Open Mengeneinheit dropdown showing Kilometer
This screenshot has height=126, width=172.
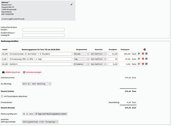click(x=81, y=64)
